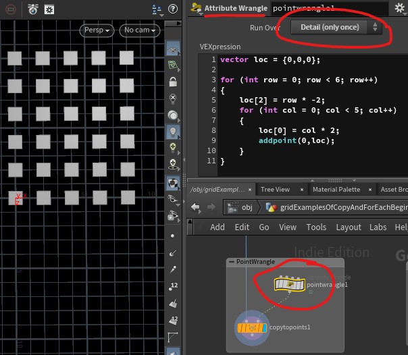Screen dimensions: 408x355
Task: Click the parameter gear settings icon
Action: pyautogui.click(x=400, y=8)
